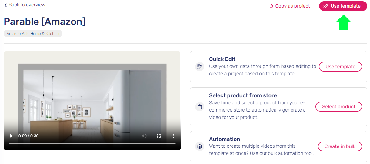370x164 pixels.
Task: Click the shopping bag store icon
Action: (x=199, y=107)
